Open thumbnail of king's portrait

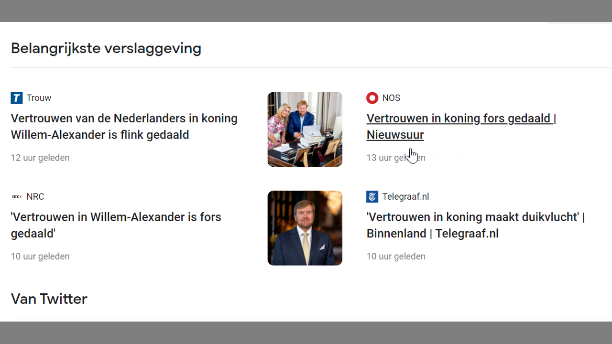(305, 228)
